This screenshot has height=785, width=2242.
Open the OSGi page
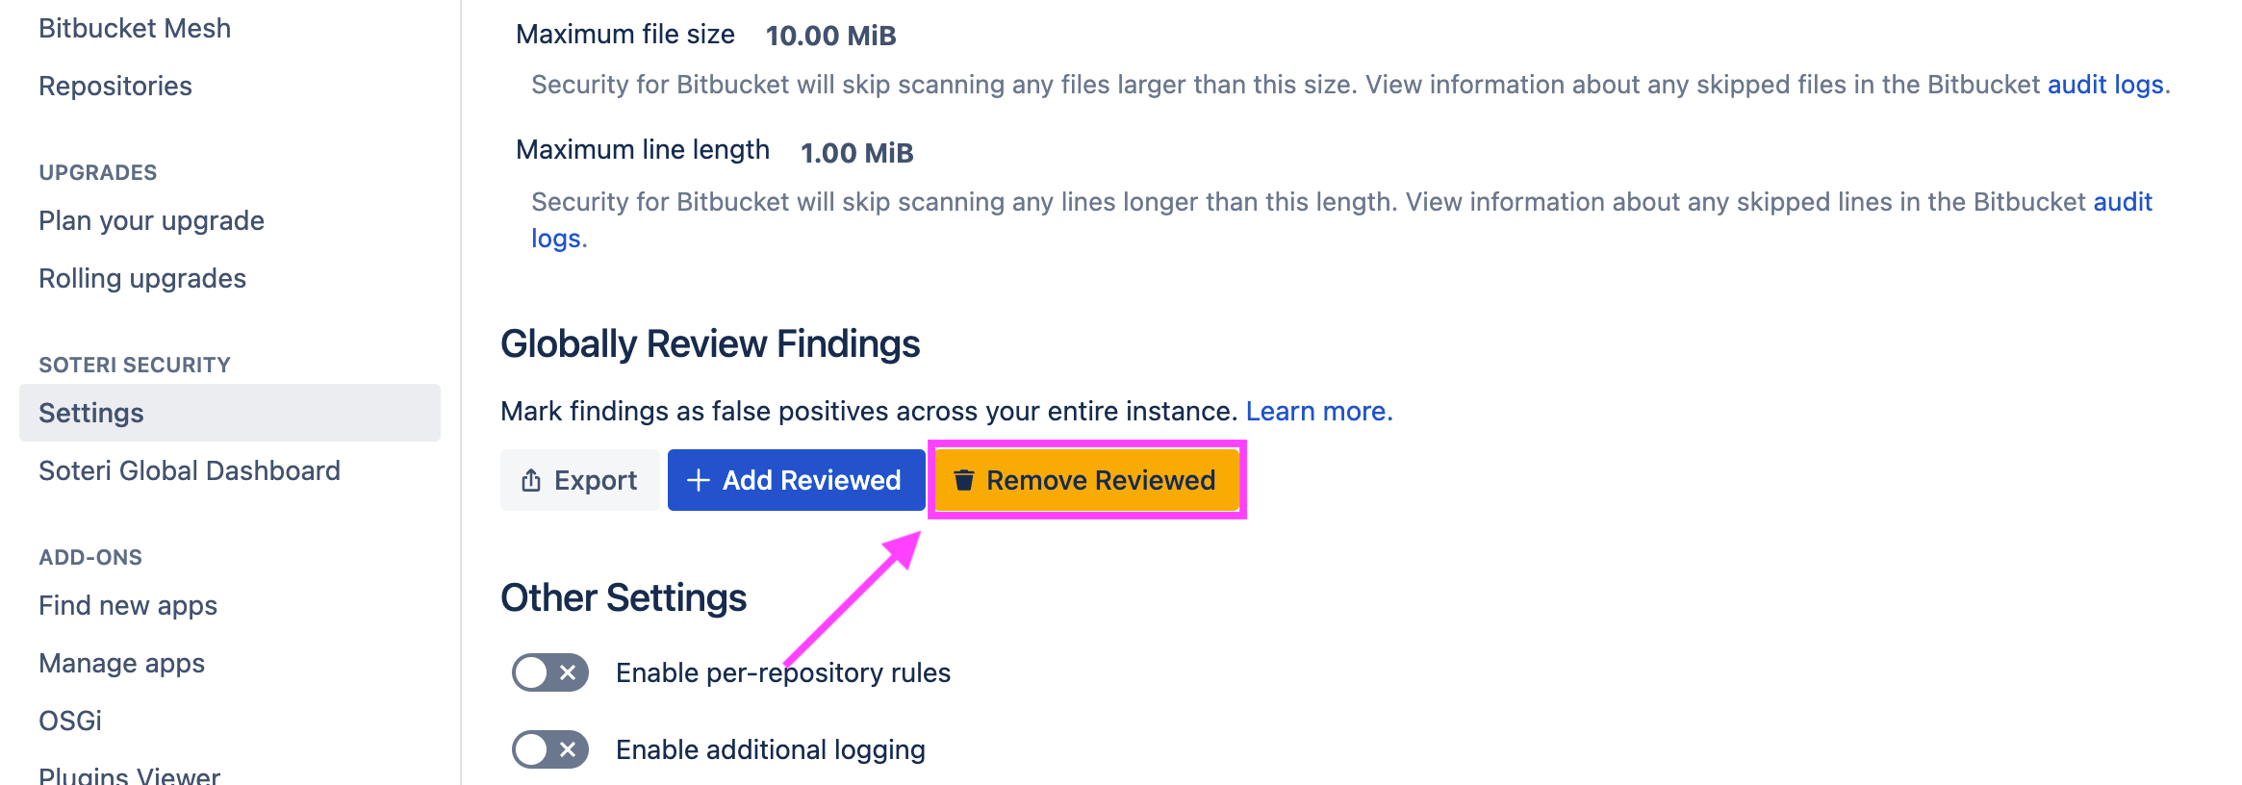click(x=69, y=720)
